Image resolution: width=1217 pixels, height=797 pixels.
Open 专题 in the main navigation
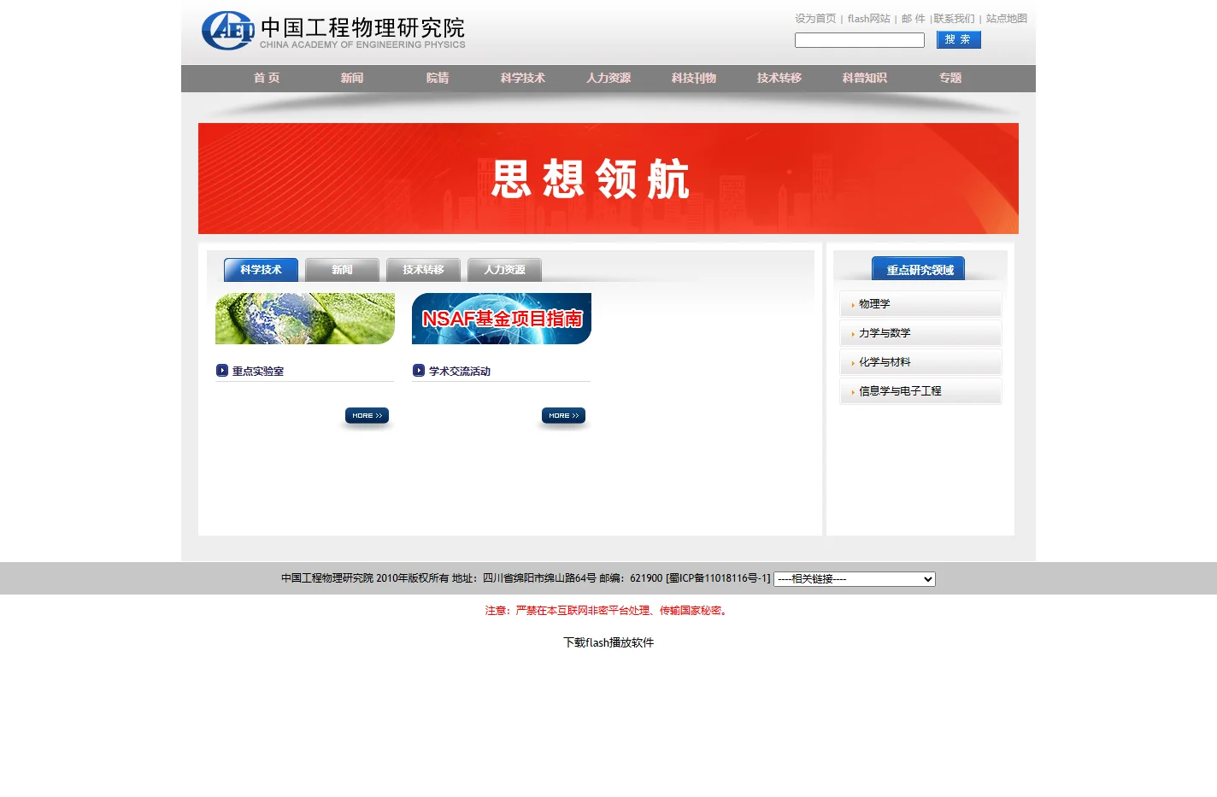[x=950, y=78]
